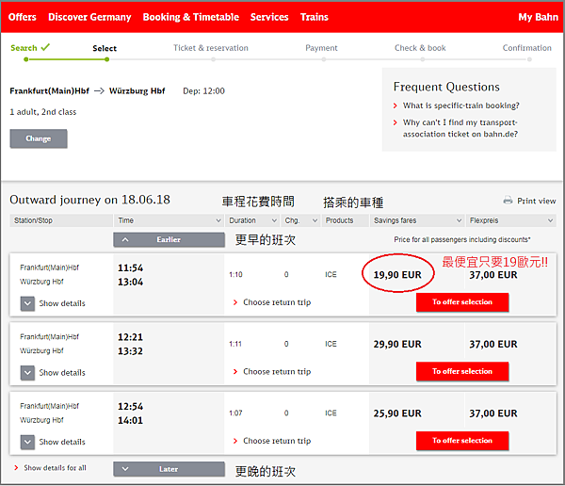The image size is (565, 486).
Task: Choose return trip for 11:54 departure
Action: pos(276,302)
